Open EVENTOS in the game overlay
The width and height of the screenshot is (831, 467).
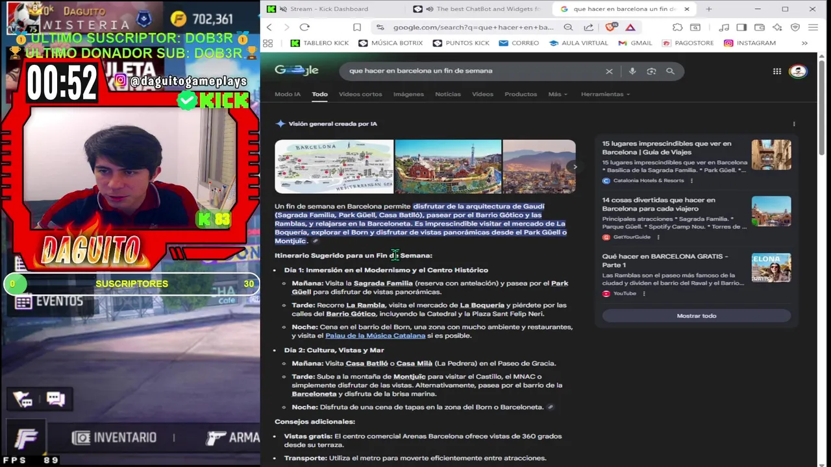pyautogui.click(x=49, y=302)
